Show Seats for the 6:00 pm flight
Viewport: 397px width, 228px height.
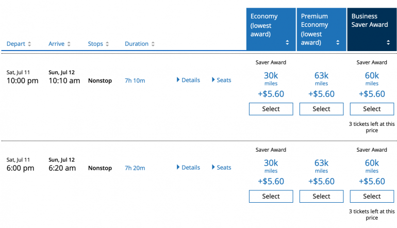tap(222, 168)
